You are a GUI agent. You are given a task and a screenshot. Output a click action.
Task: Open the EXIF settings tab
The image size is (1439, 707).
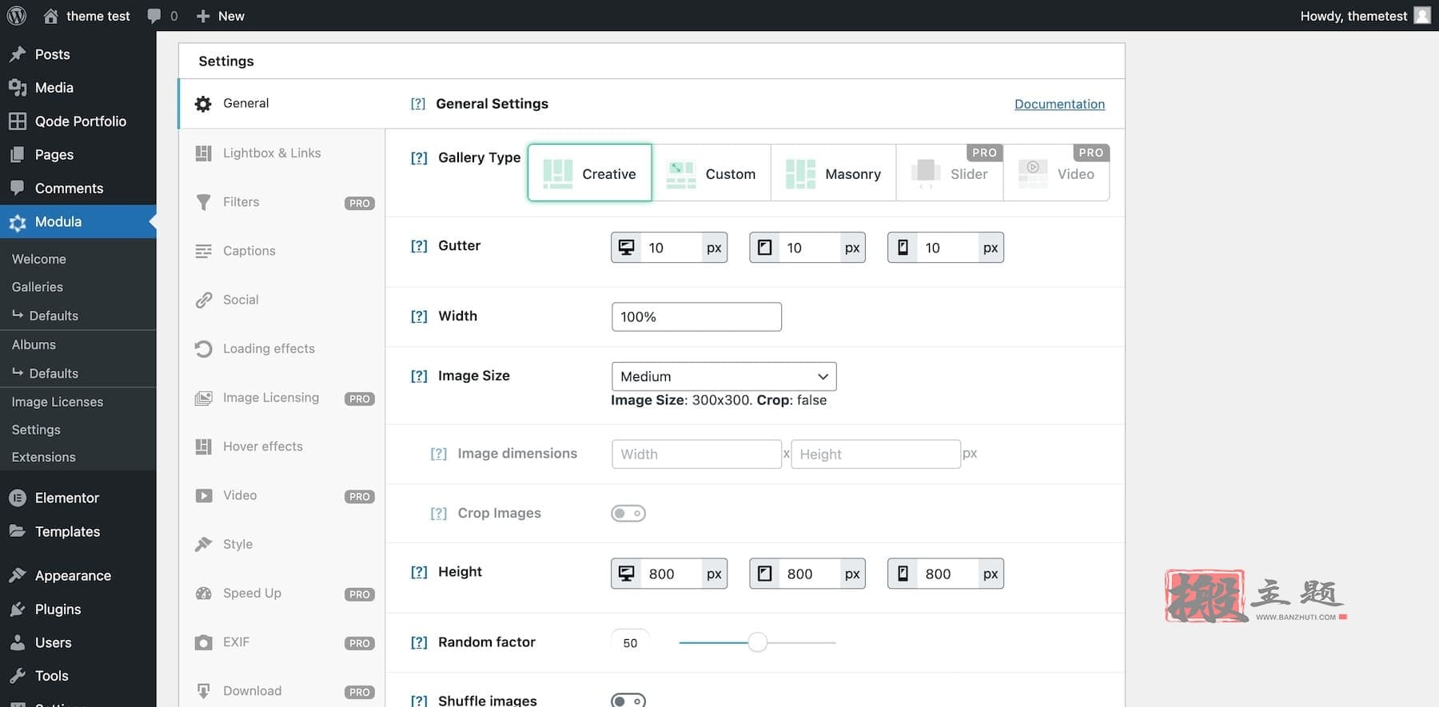click(x=282, y=642)
